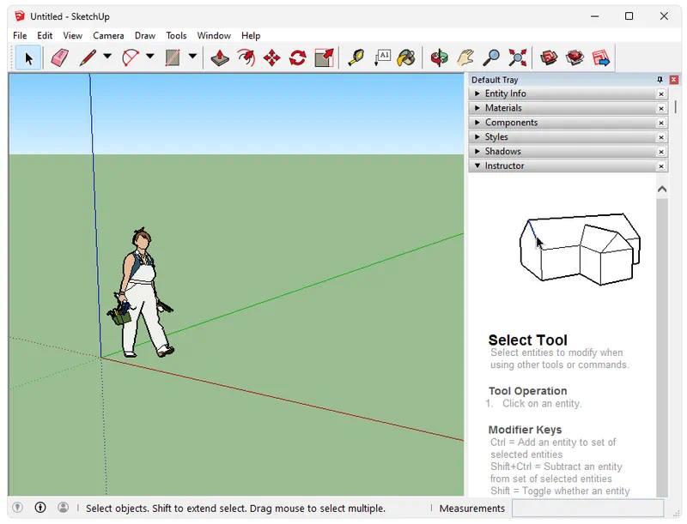The height and width of the screenshot is (524, 687).
Task: Open the File menu
Action: pyautogui.click(x=20, y=35)
